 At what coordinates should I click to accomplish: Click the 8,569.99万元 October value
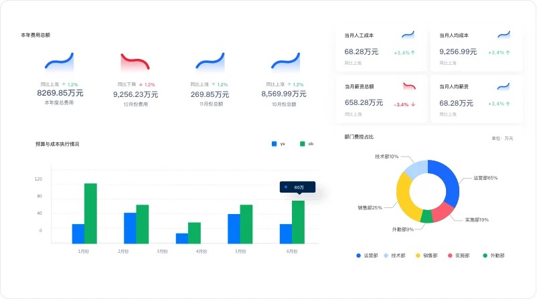coord(284,94)
